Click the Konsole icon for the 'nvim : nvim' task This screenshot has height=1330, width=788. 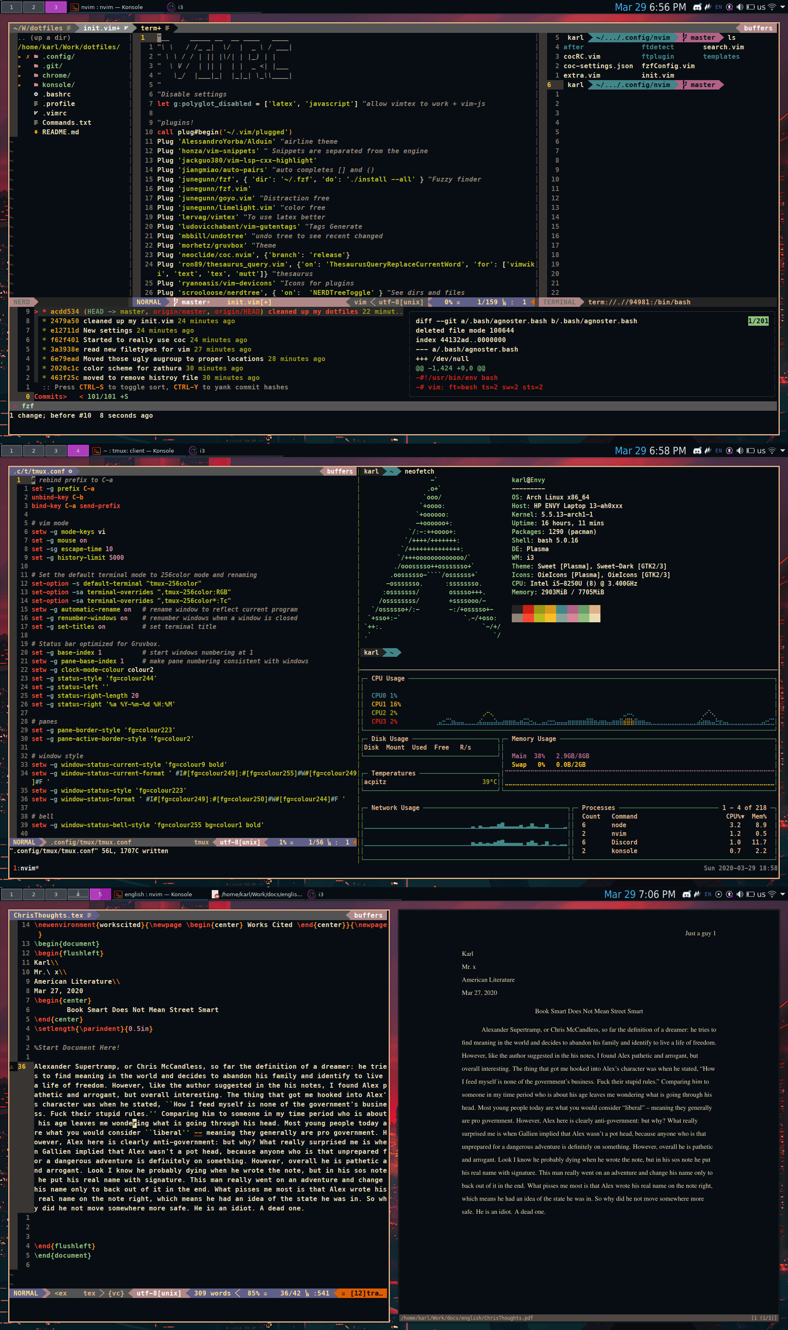point(75,7)
